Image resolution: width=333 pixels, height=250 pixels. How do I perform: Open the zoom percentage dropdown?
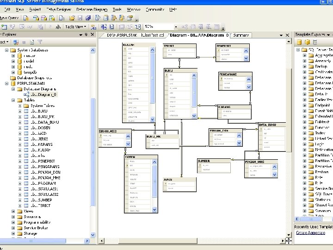click(176, 27)
